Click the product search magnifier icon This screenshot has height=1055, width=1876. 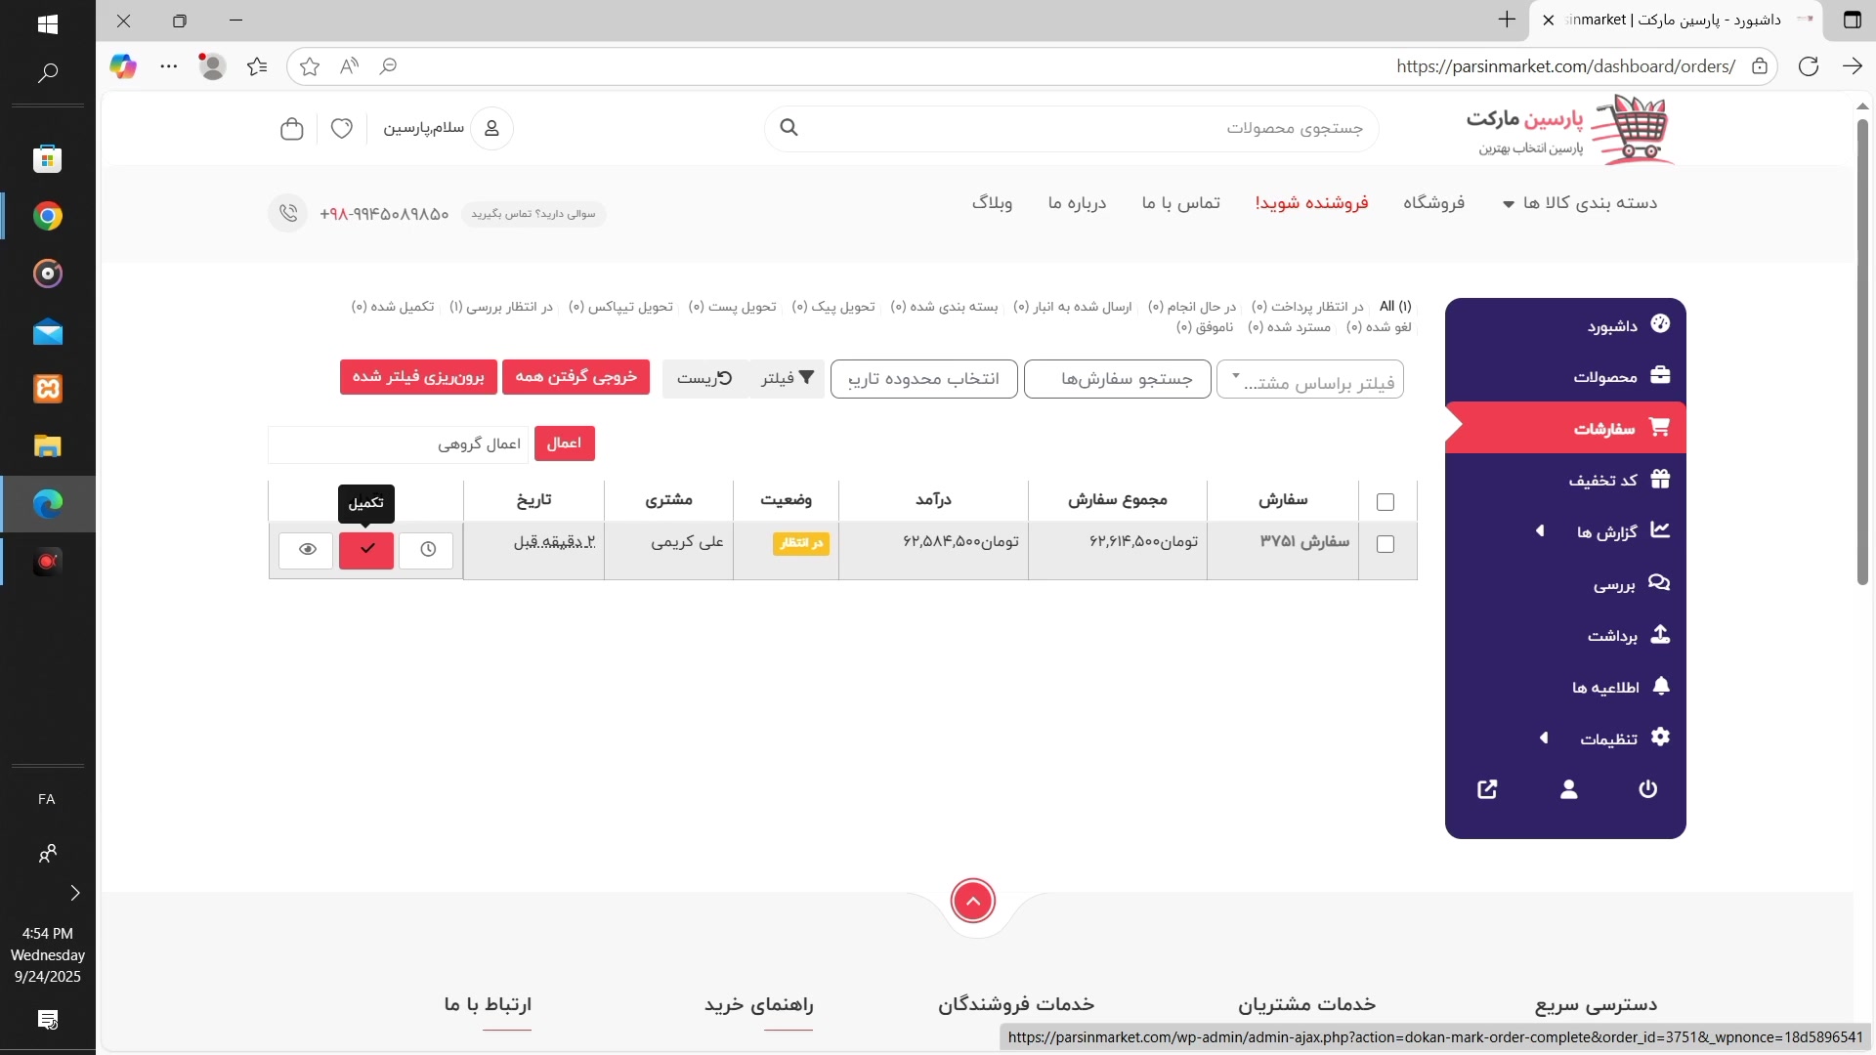[x=789, y=128]
